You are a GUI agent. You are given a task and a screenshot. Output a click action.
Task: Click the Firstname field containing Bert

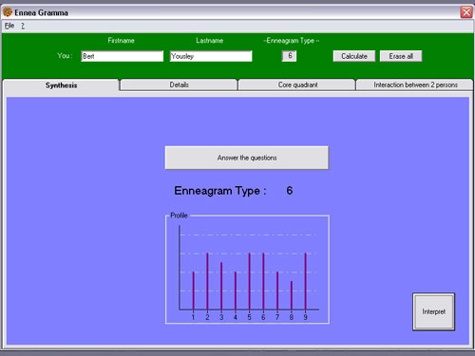(123, 56)
